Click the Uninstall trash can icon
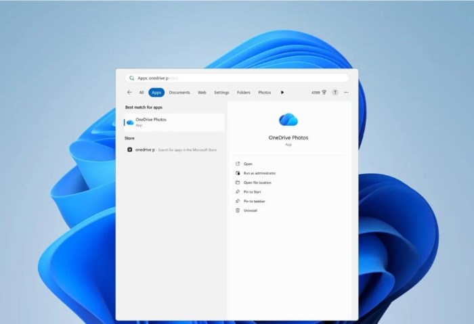The height and width of the screenshot is (324, 474). 238,210
